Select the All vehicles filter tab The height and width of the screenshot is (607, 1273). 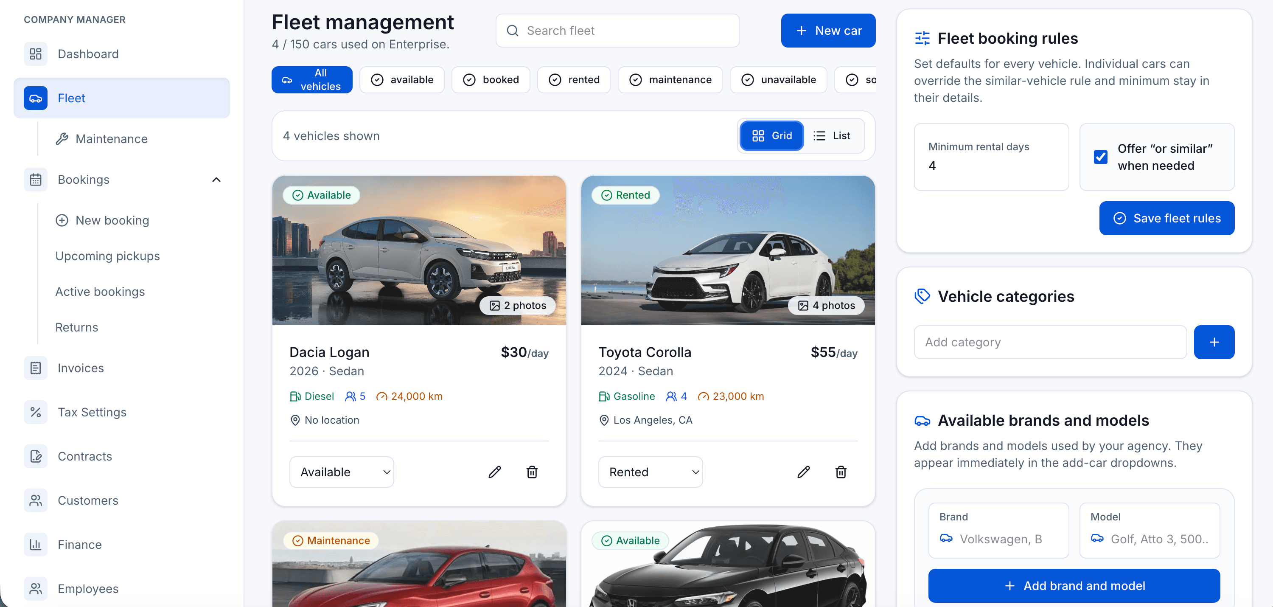[x=312, y=79]
